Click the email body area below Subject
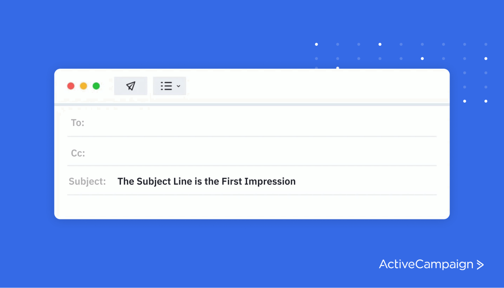Screen dimensions: 504x288 click(x=251, y=207)
